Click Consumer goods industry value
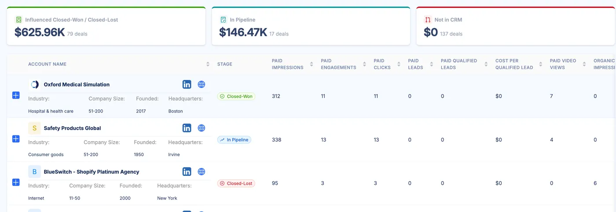Image resolution: width=616 pixels, height=212 pixels. point(46,155)
